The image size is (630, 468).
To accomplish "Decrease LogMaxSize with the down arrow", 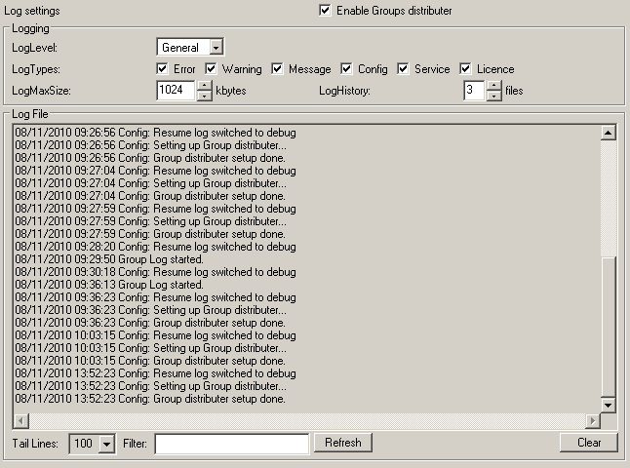I will coord(204,96).
